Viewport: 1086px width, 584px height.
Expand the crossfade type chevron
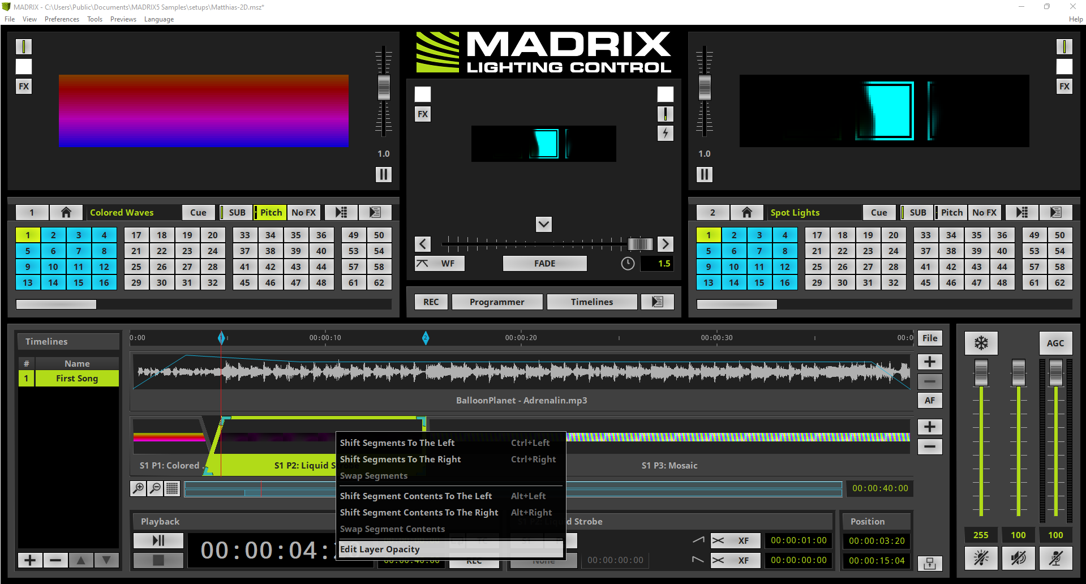[x=544, y=224]
